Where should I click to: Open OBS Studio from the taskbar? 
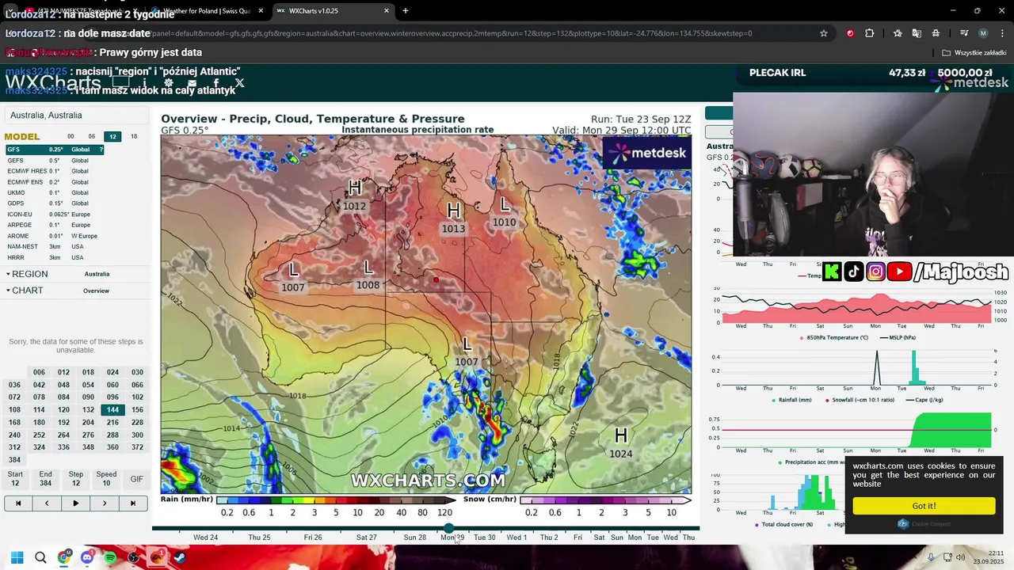click(134, 557)
